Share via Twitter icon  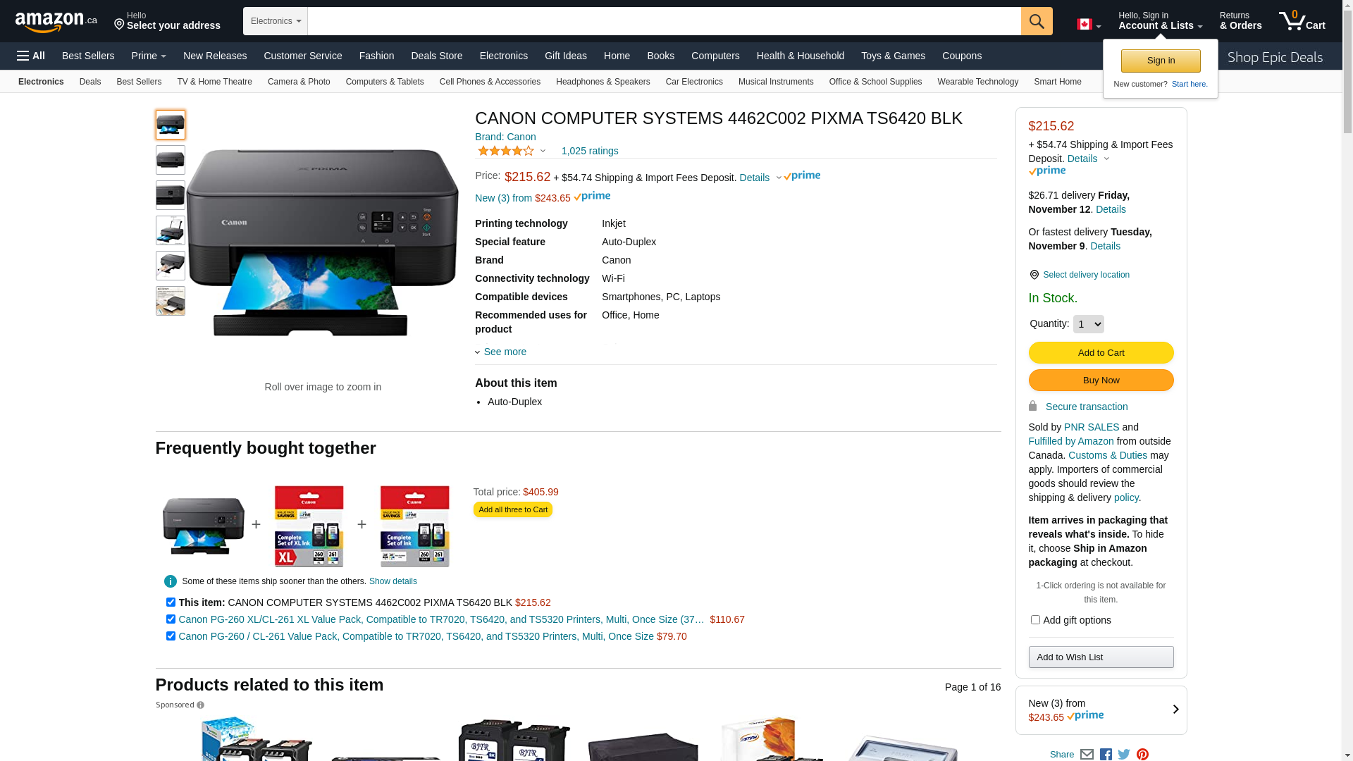(x=1124, y=755)
